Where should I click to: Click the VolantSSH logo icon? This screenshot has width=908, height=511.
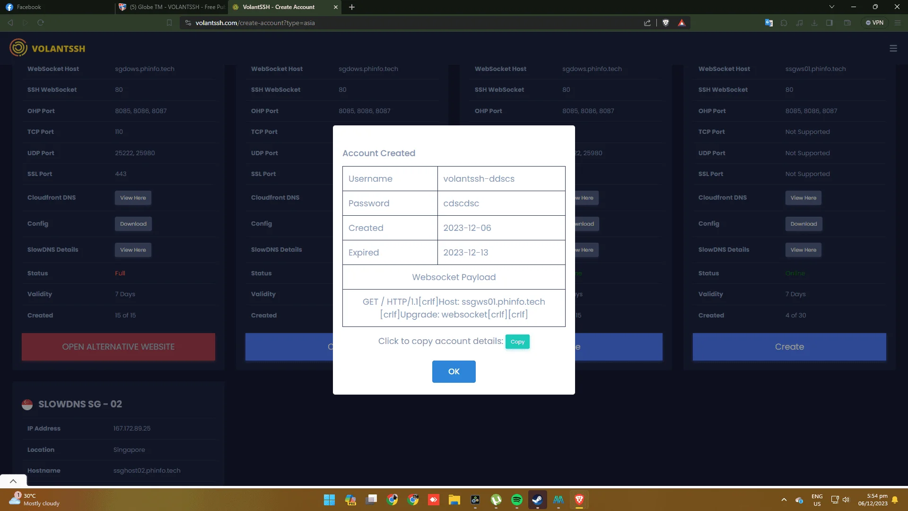pyautogui.click(x=18, y=48)
